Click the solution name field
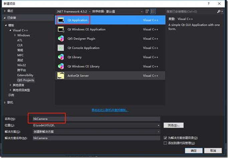 pyautogui.click(x=96, y=138)
